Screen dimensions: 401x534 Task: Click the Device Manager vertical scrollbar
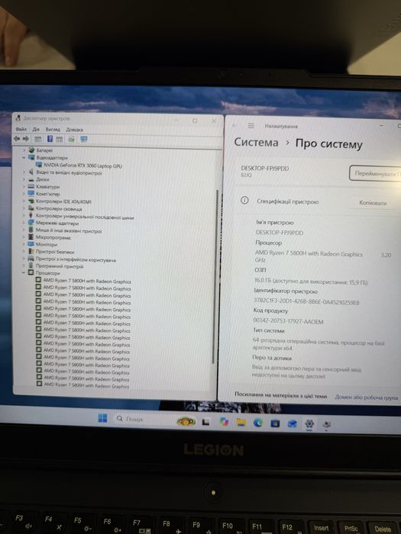click(x=215, y=276)
